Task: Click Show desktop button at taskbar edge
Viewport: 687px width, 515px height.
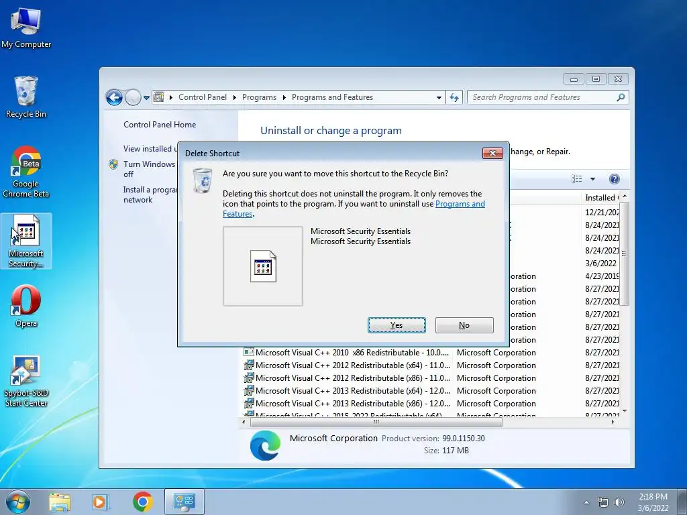Action: click(683, 502)
